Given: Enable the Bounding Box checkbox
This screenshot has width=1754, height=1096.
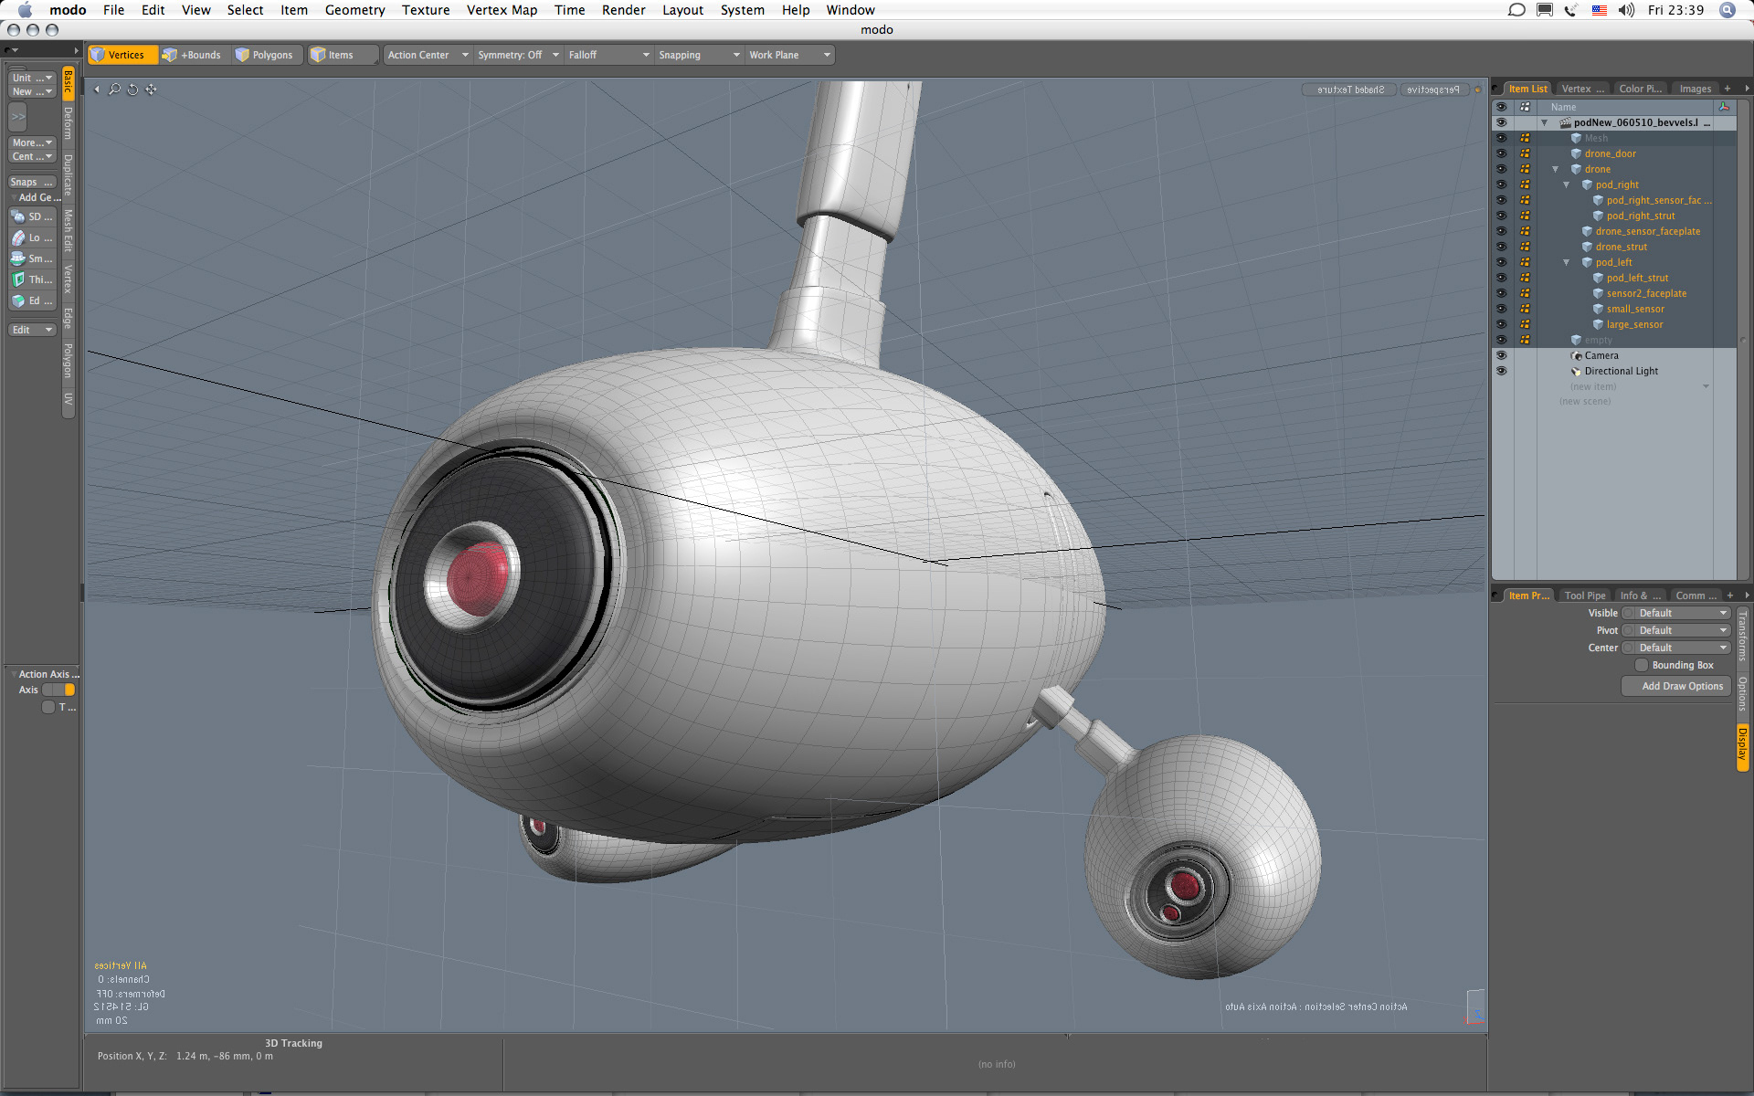Looking at the screenshot, I should (x=1642, y=665).
